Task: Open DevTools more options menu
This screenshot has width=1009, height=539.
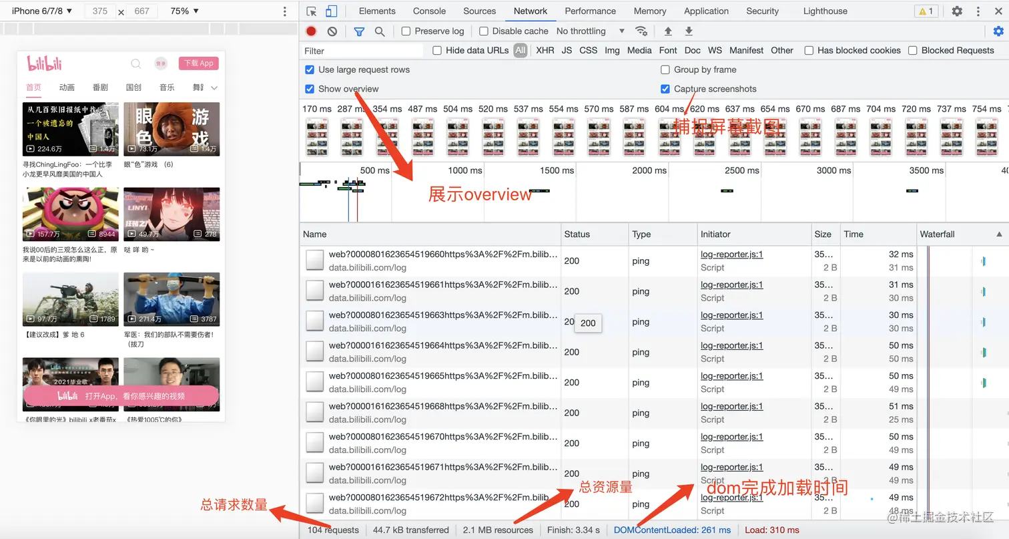Action: [978, 11]
